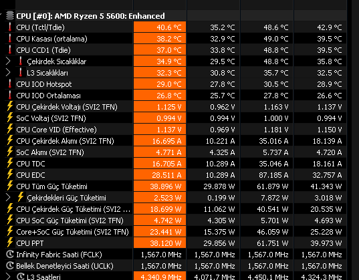
Task: Click thermometer icon beside CPU CCD1 (Tdie)
Action: (10, 50)
